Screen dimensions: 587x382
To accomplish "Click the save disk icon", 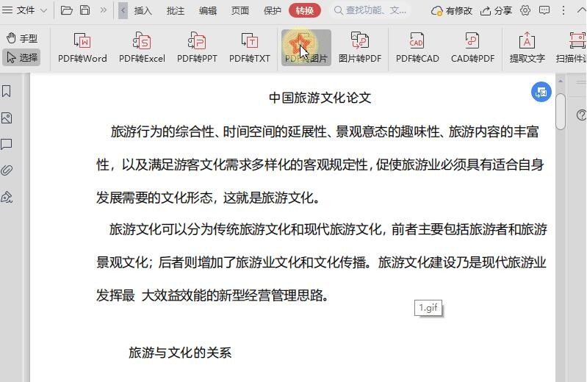I will tap(85, 10).
